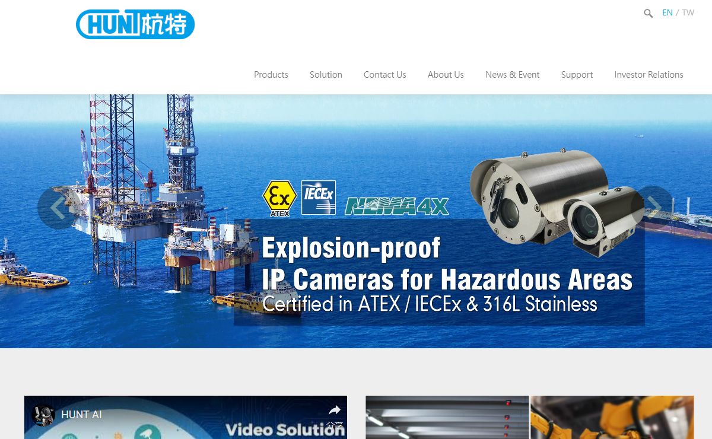
Task: Play the Video Solution embedded video
Action: pyautogui.click(x=186, y=417)
